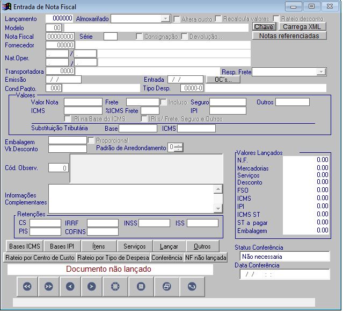Click the Informações Complementares scroll up arrow
343x311 pixels.
(218, 189)
